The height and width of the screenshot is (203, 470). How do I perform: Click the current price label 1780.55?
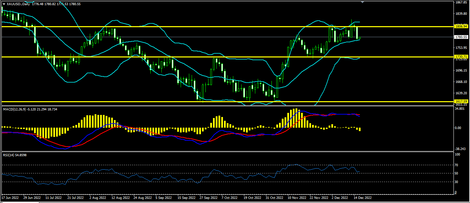coord(461,37)
